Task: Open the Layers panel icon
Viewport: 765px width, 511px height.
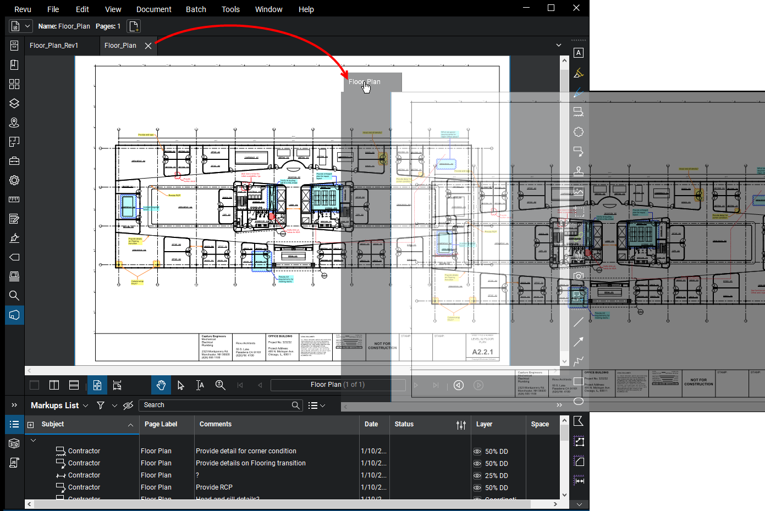Action: (x=14, y=103)
